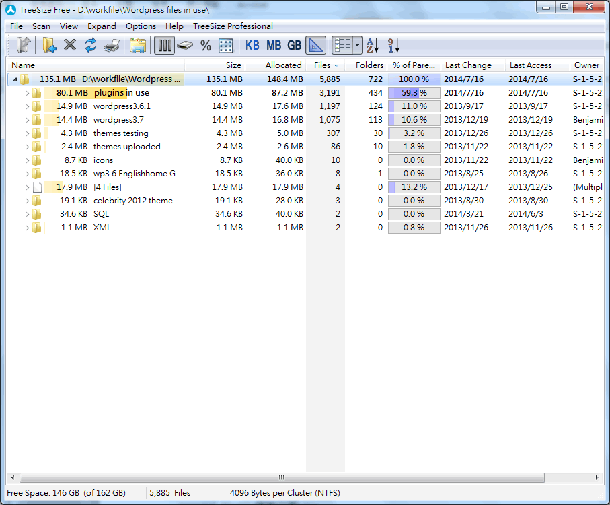Sort by the Files column header
This screenshot has width=610, height=505.
tap(326, 65)
